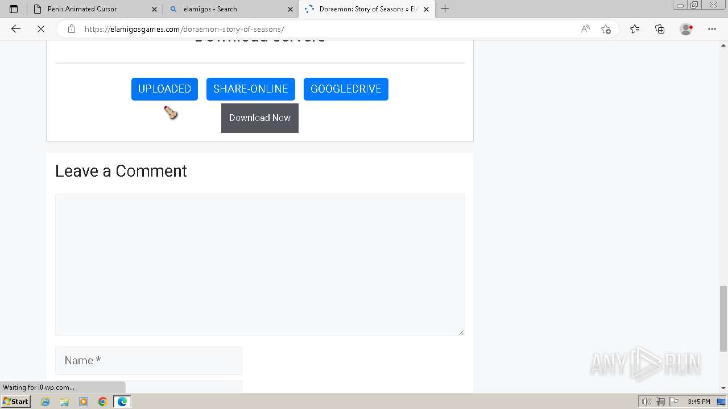Click the UPLOADED download server button

[x=164, y=89]
